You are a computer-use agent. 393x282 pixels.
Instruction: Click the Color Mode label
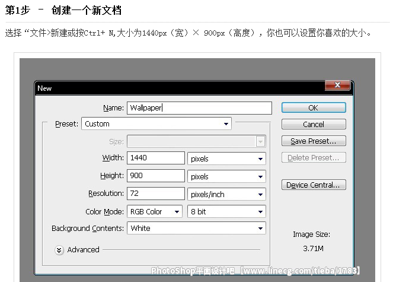click(x=104, y=212)
